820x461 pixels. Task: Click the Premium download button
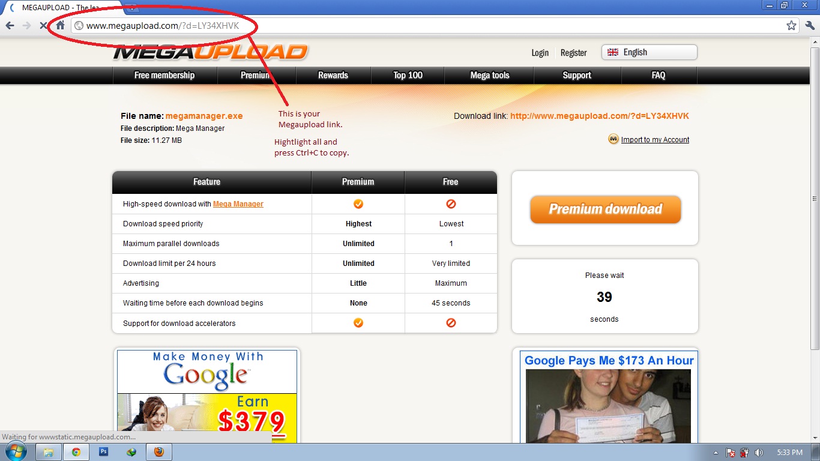604,209
